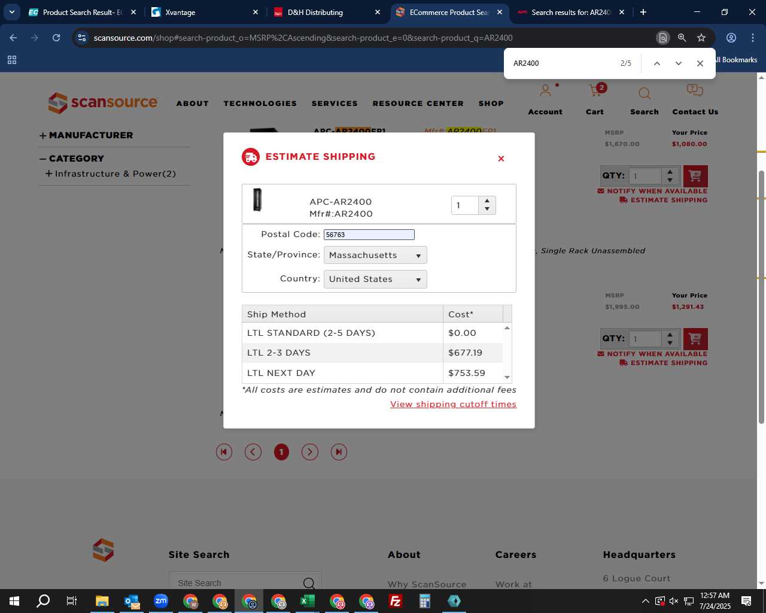Screen dimensions: 766x613
Task: Open the tab search dropdown arrow
Action: click(11, 12)
